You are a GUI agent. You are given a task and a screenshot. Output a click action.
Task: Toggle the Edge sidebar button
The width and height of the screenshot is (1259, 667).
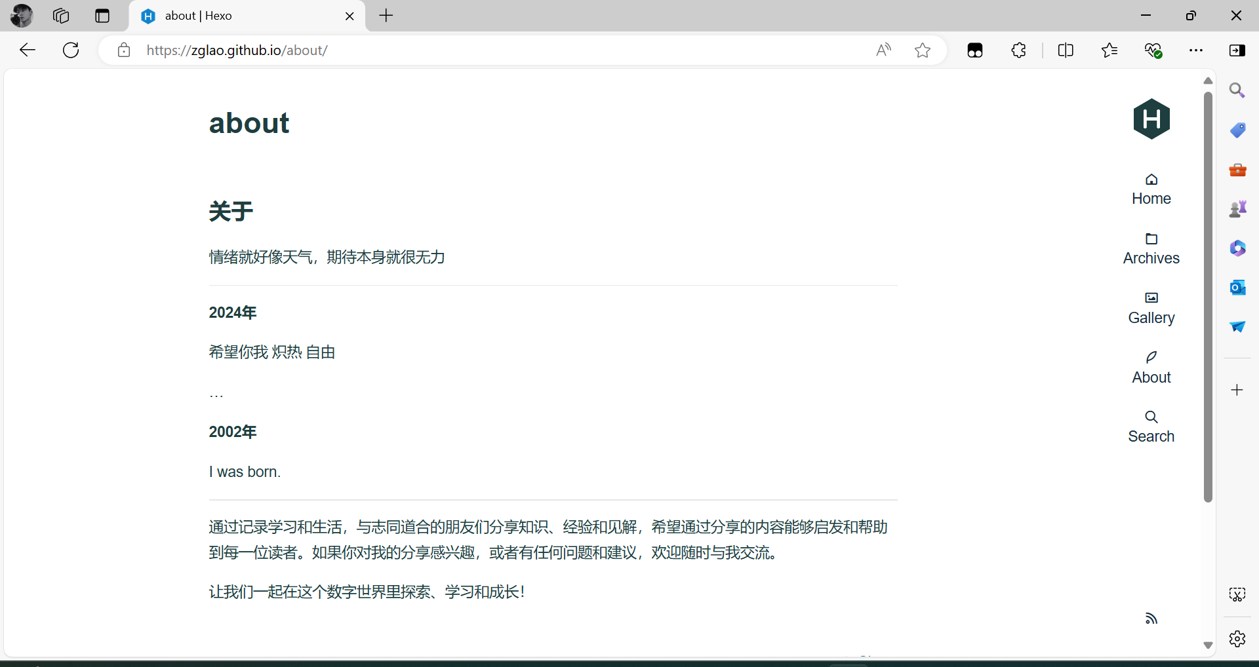[x=1237, y=50]
